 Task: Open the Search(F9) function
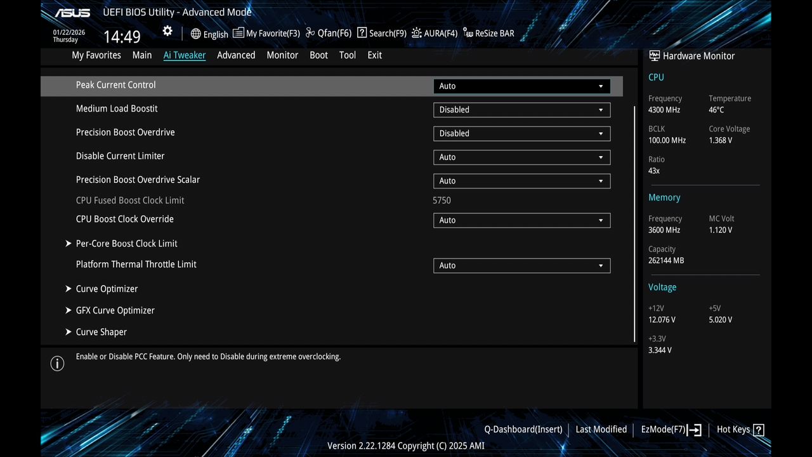tap(381, 32)
